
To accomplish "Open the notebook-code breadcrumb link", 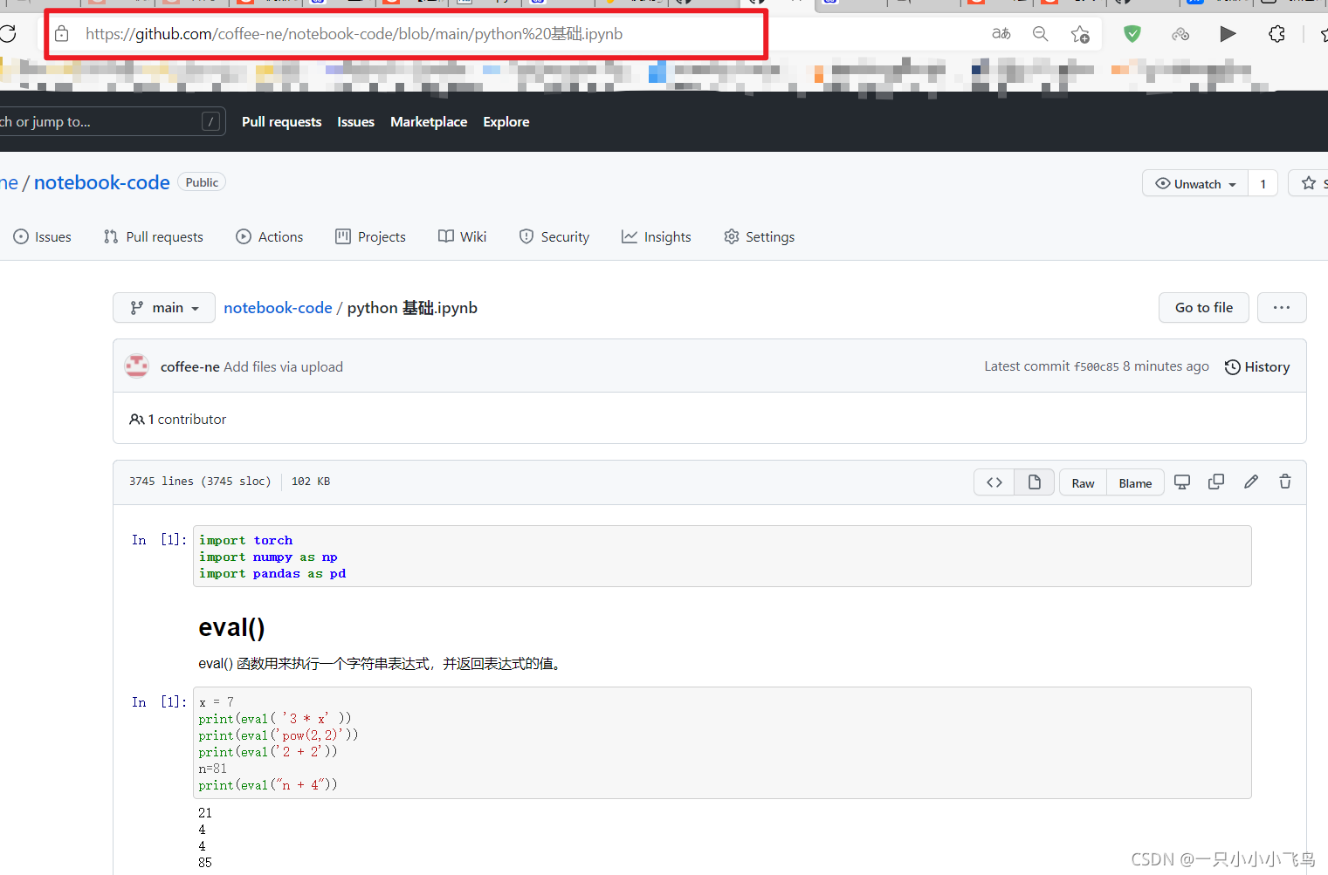I will coord(278,307).
